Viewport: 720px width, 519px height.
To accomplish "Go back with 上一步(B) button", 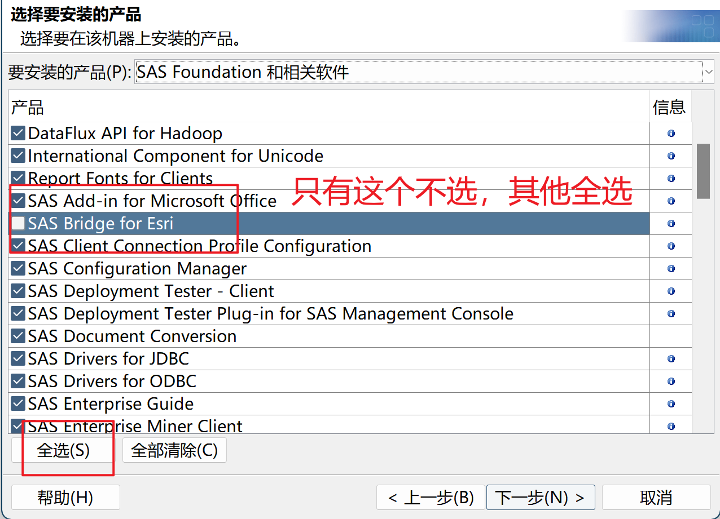I will click(431, 498).
